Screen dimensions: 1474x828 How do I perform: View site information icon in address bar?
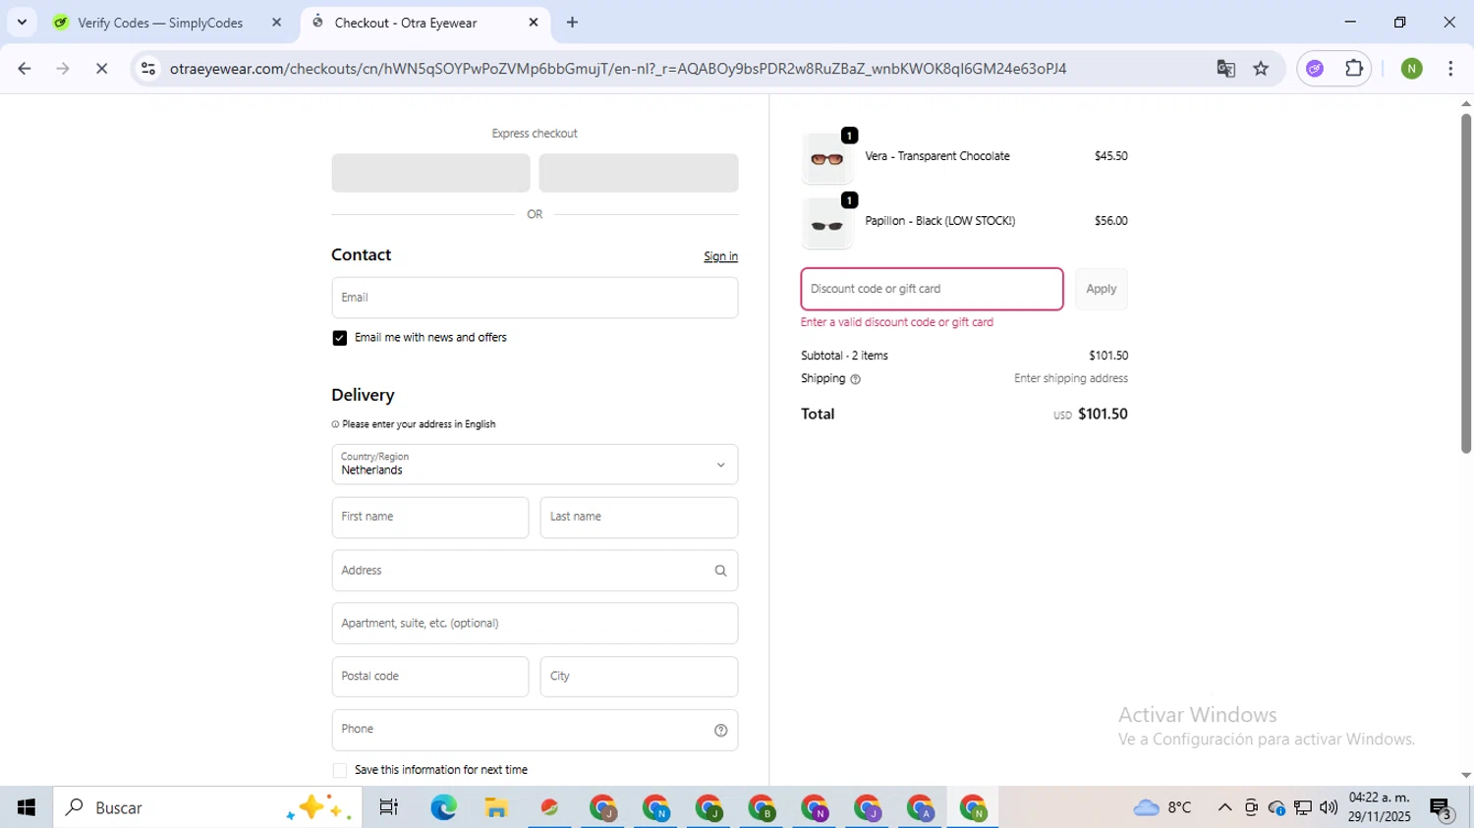(148, 69)
